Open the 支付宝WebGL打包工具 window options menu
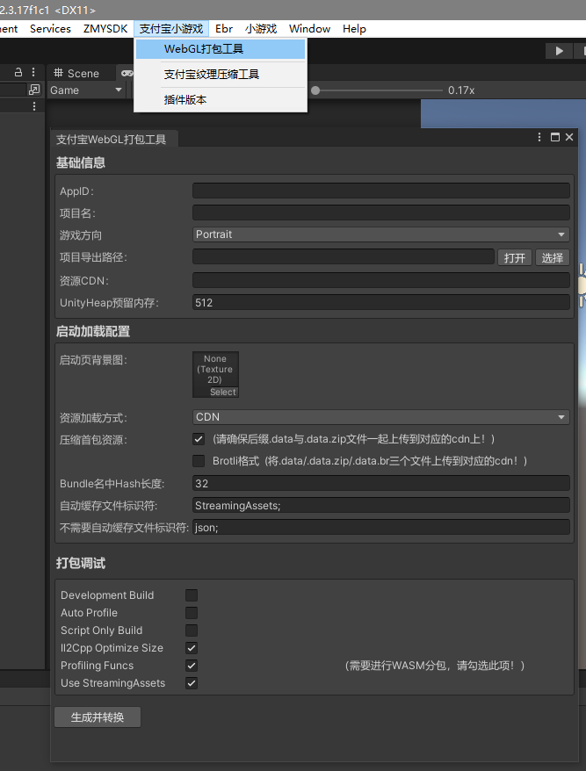The width and height of the screenshot is (586, 771). point(539,137)
